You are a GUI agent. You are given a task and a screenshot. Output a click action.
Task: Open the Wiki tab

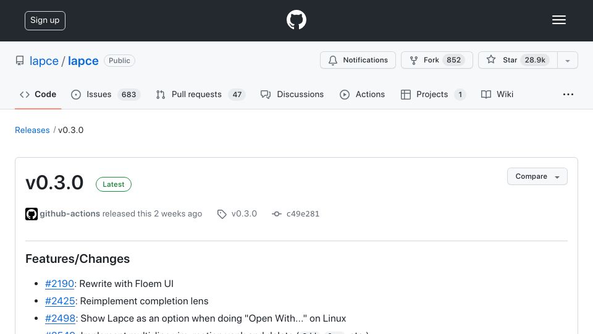pyautogui.click(x=497, y=94)
